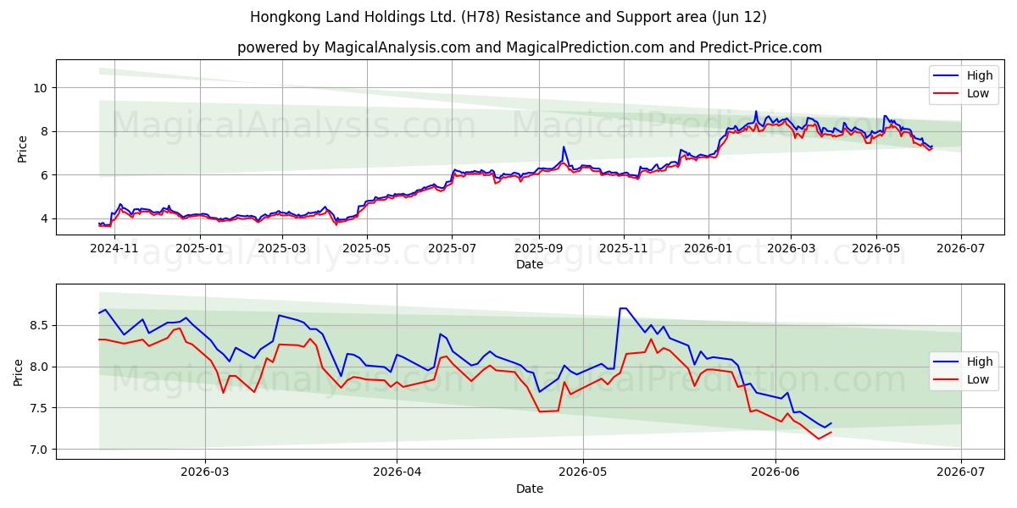Image resolution: width=1017 pixels, height=508 pixels.
Task: Click the '2025-05' date label on the upper axis
Action: pos(366,248)
